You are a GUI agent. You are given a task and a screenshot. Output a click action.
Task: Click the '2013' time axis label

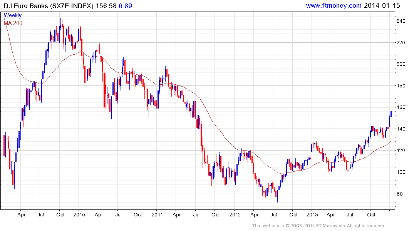coord(312,214)
